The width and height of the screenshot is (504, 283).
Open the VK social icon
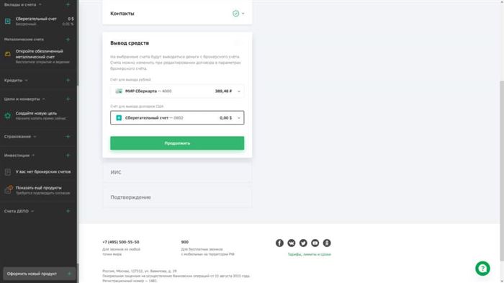pyautogui.click(x=291, y=243)
